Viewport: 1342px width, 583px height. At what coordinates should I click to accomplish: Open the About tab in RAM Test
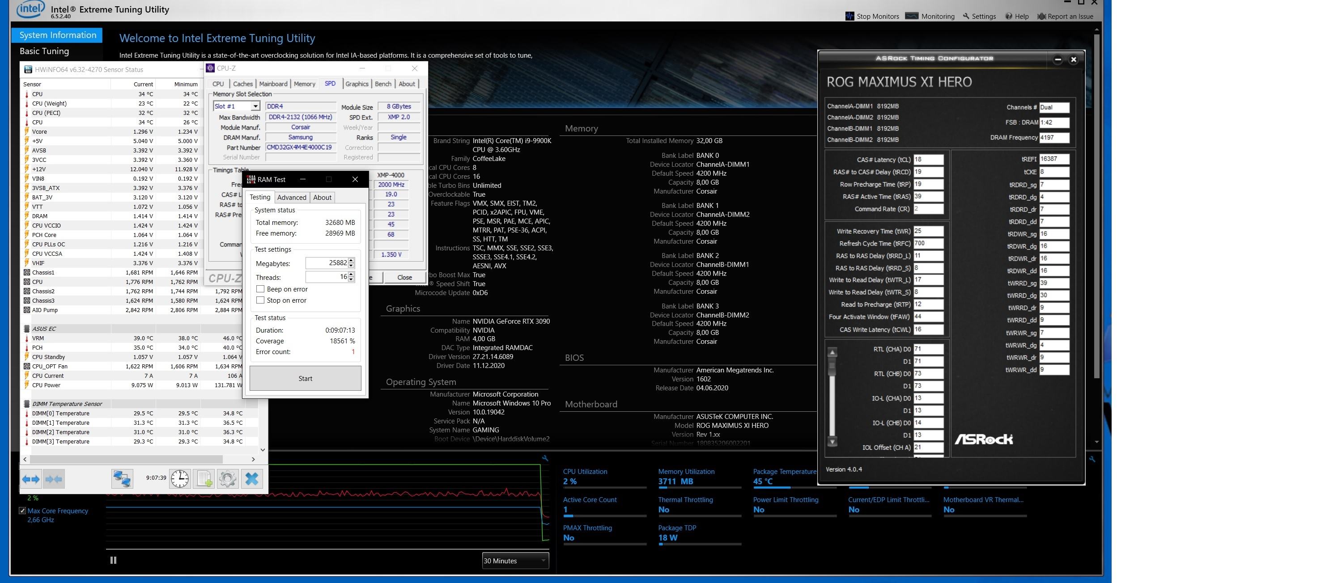[322, 197]
